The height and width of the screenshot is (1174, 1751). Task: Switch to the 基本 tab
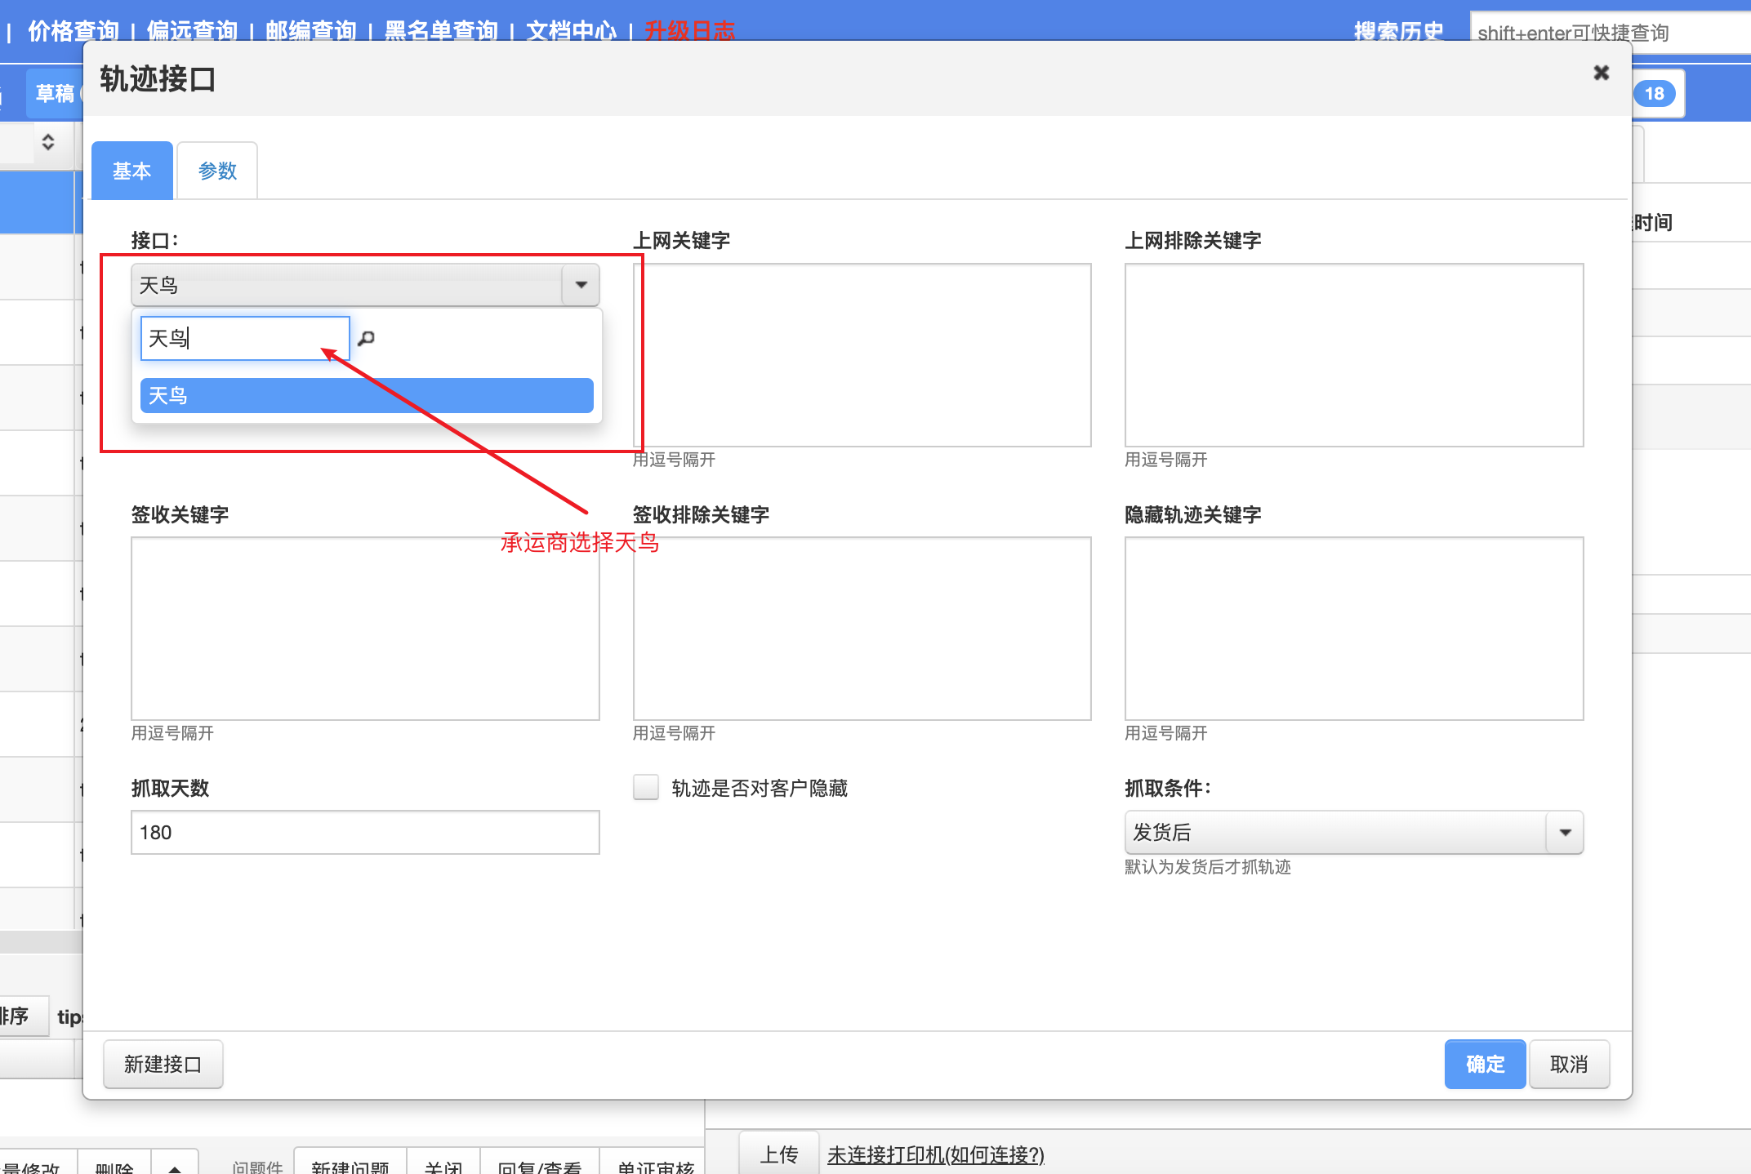(x=131, y=171)
